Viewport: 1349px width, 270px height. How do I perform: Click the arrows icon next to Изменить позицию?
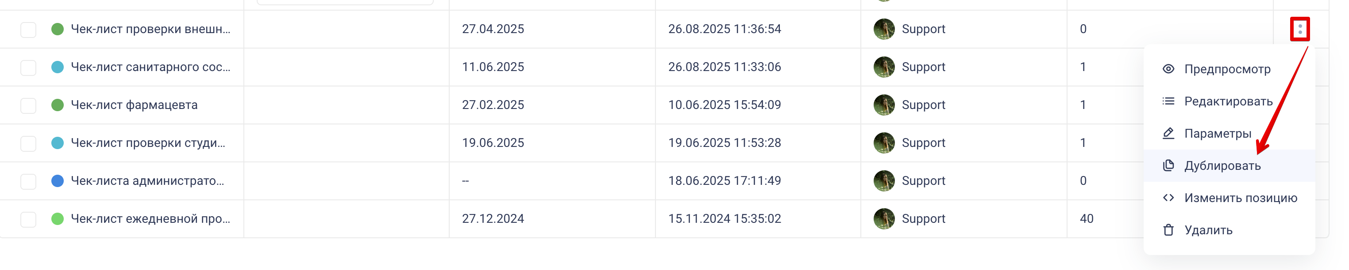point(1168,198)
